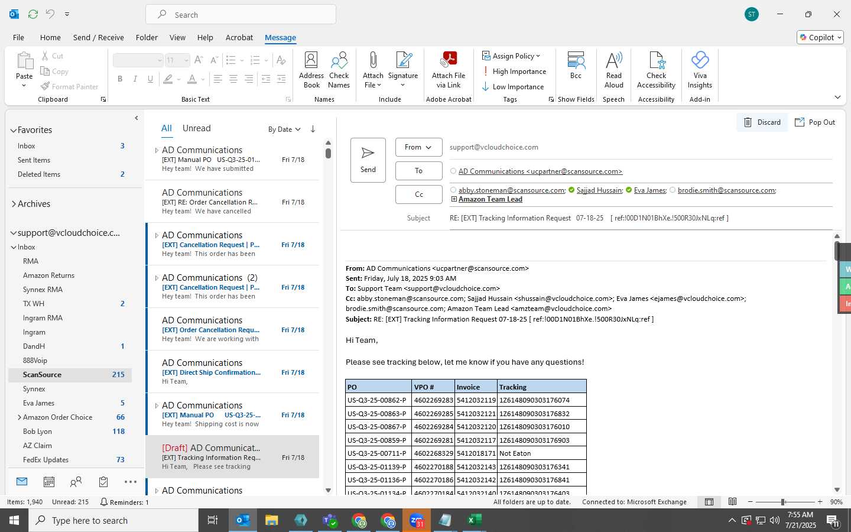The image size is (851, 532).
Task: Open Windows Task View
Action: coord(212,520)
